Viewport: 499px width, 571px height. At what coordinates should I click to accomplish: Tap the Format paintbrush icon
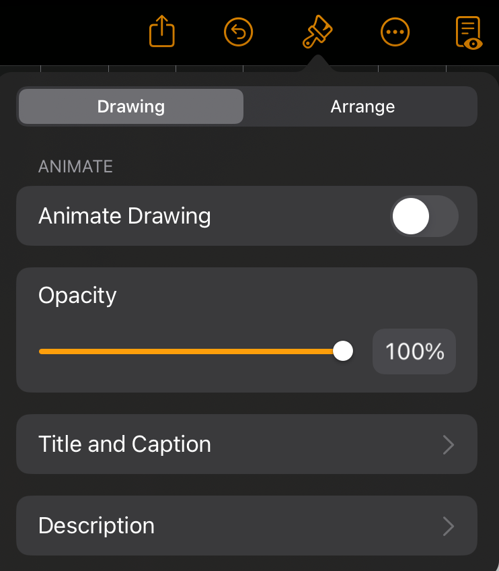[317, 32]
